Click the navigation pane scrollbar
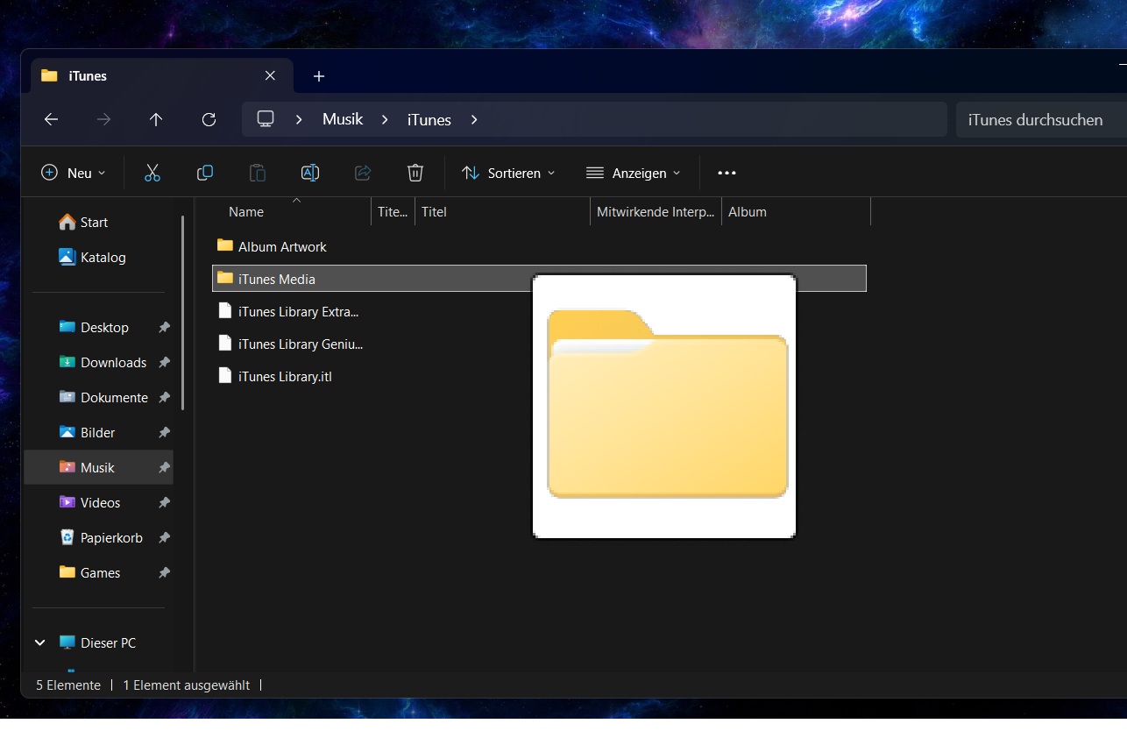The image size is (1127, 752). point(182,313)
